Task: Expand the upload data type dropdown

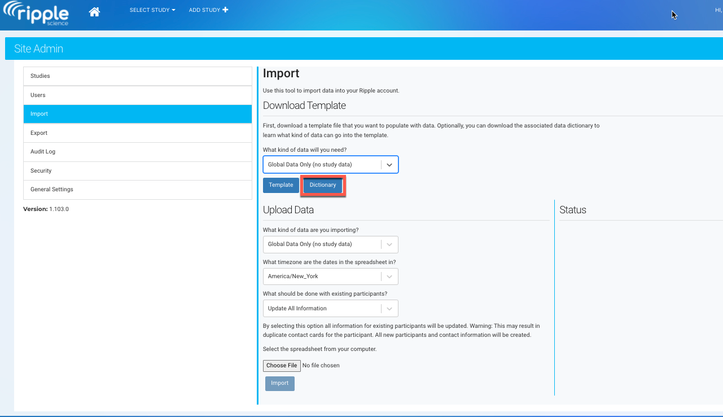Action: pos(330,244)
